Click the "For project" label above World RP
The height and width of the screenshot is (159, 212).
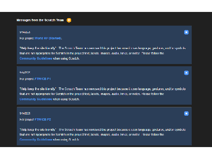coord(27,38)
